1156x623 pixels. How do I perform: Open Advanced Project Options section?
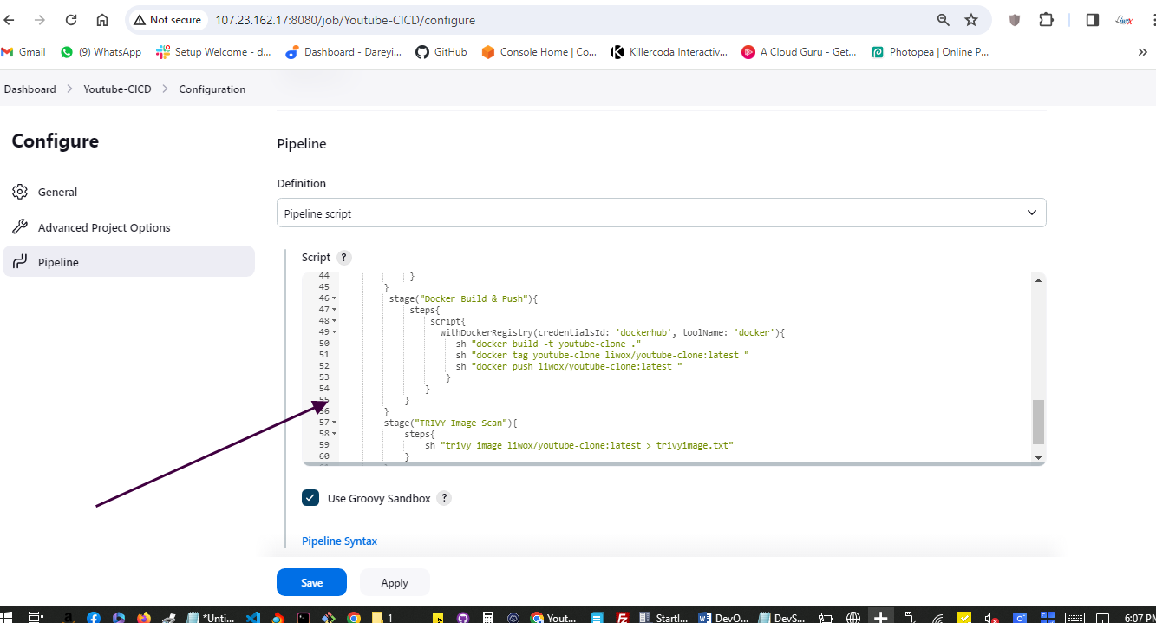coord(104,227)
